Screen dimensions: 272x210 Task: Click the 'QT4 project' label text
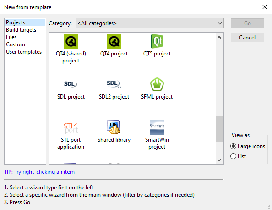[x=114, y=54]
